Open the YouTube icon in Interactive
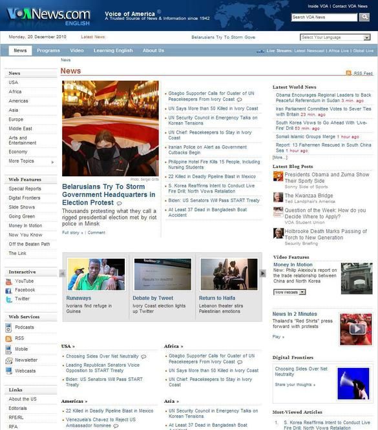Screen dimensions: 378x430 8,282
